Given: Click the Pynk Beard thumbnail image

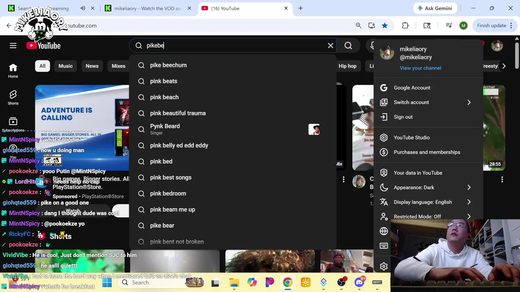Looking at the screenshot, I should tap(314, 129).
